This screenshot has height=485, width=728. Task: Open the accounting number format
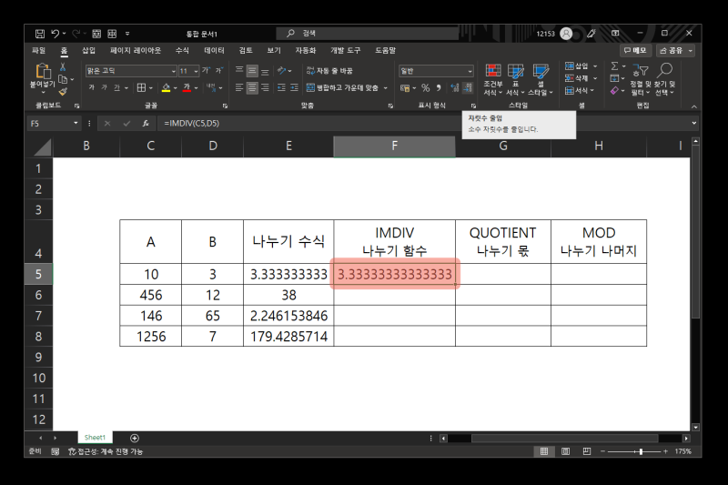click(405, 87)
